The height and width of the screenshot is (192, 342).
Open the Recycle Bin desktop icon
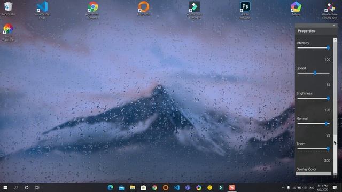(x=9, y=9)
